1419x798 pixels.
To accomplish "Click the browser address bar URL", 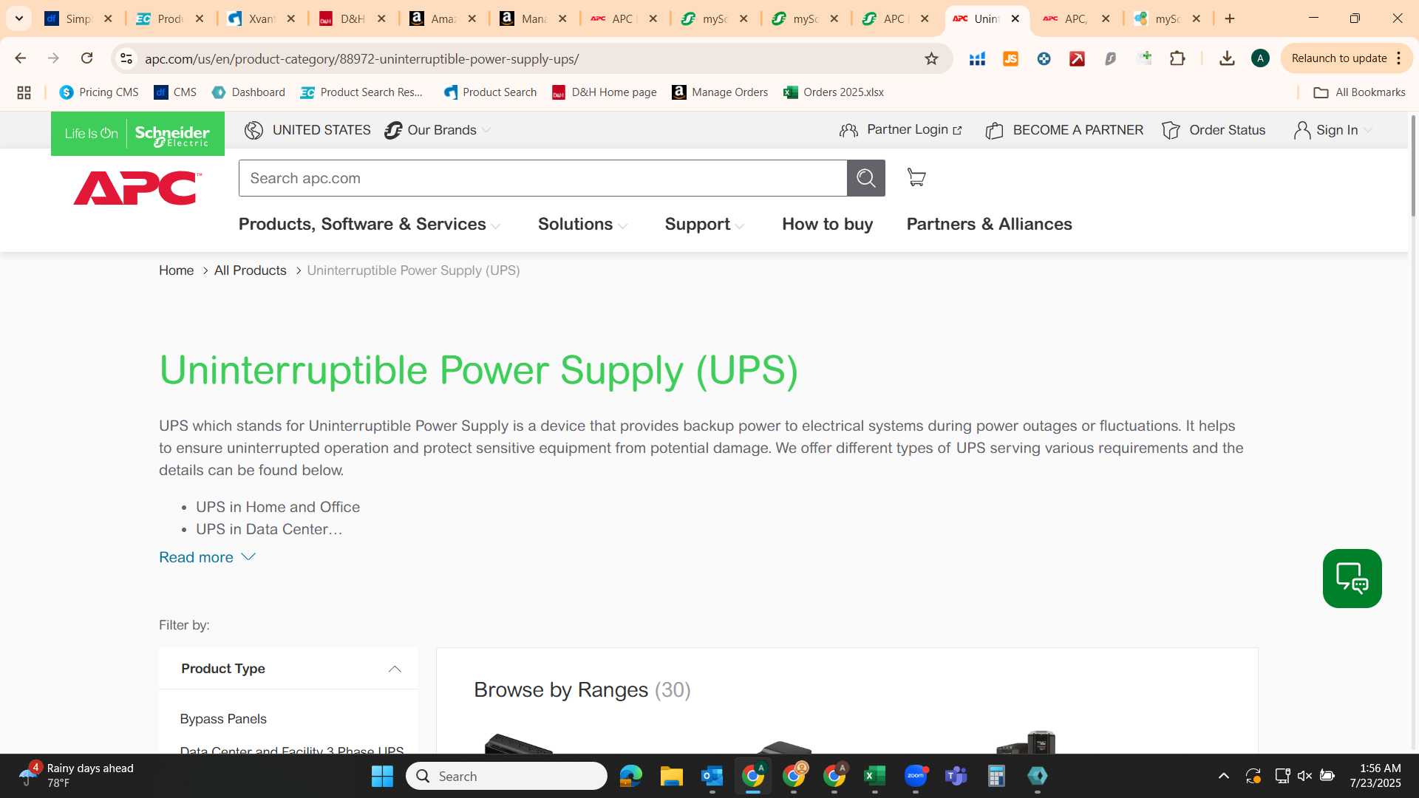I will pyautogui.click(x=362, y=58).
